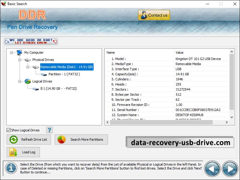The height and width of the screenshot is (180, 240).
Task: Collapse the My Computer tree node
Action: (x=11, y=52)
